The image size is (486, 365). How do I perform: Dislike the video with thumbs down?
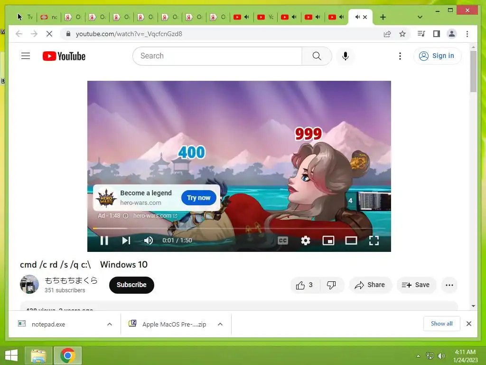(x=331, y=285)
